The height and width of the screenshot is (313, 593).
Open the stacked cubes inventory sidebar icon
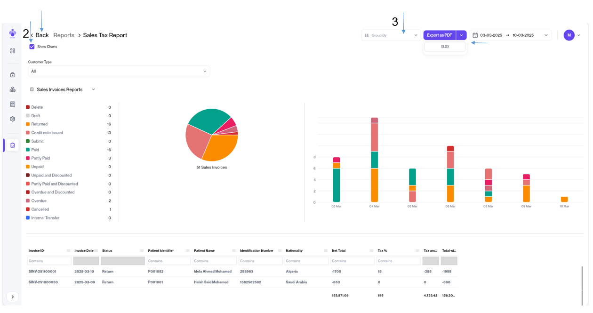click(13, 89)
